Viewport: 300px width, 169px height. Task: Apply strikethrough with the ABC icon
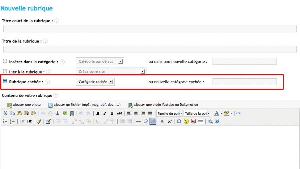pyautogui.click(x=119, y=113)
